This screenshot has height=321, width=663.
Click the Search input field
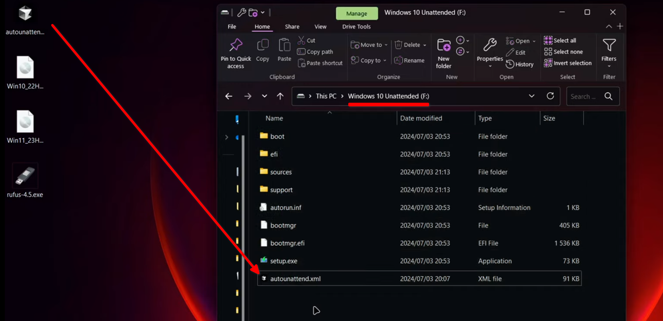(x=584, y=96)
